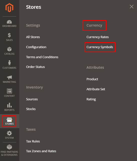Open the Marketing megaphone icon
The height and width of the screenshot is (161, 137).
click(10, 77)
